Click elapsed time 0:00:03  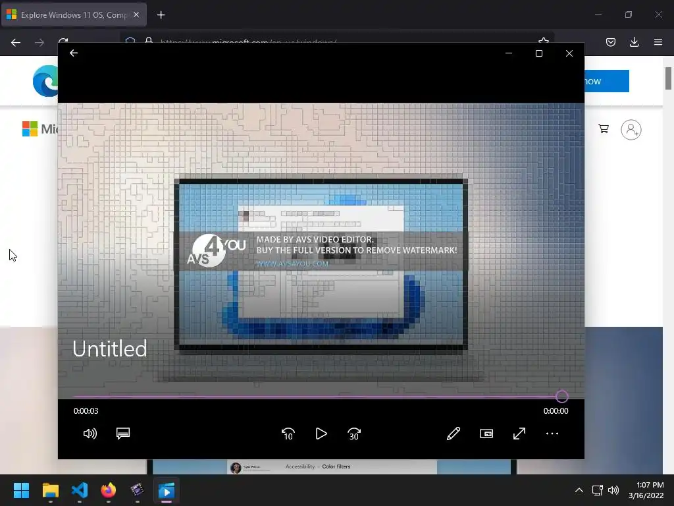pyautogui.click(x=86, y=411)
